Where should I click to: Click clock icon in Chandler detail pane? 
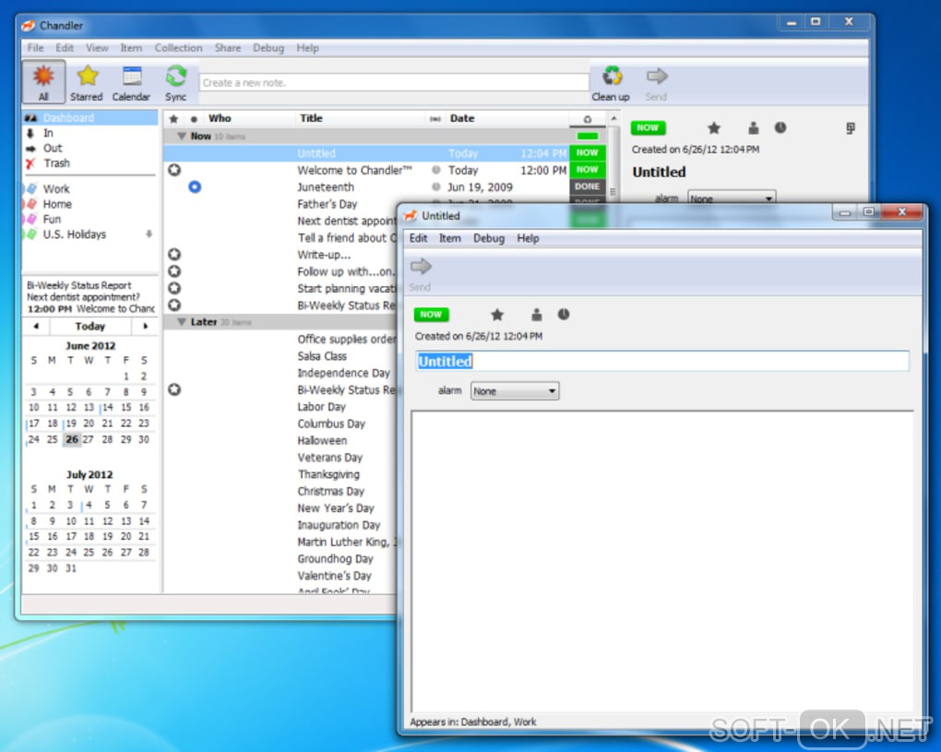pyautogui.click(x=780, y=127)
